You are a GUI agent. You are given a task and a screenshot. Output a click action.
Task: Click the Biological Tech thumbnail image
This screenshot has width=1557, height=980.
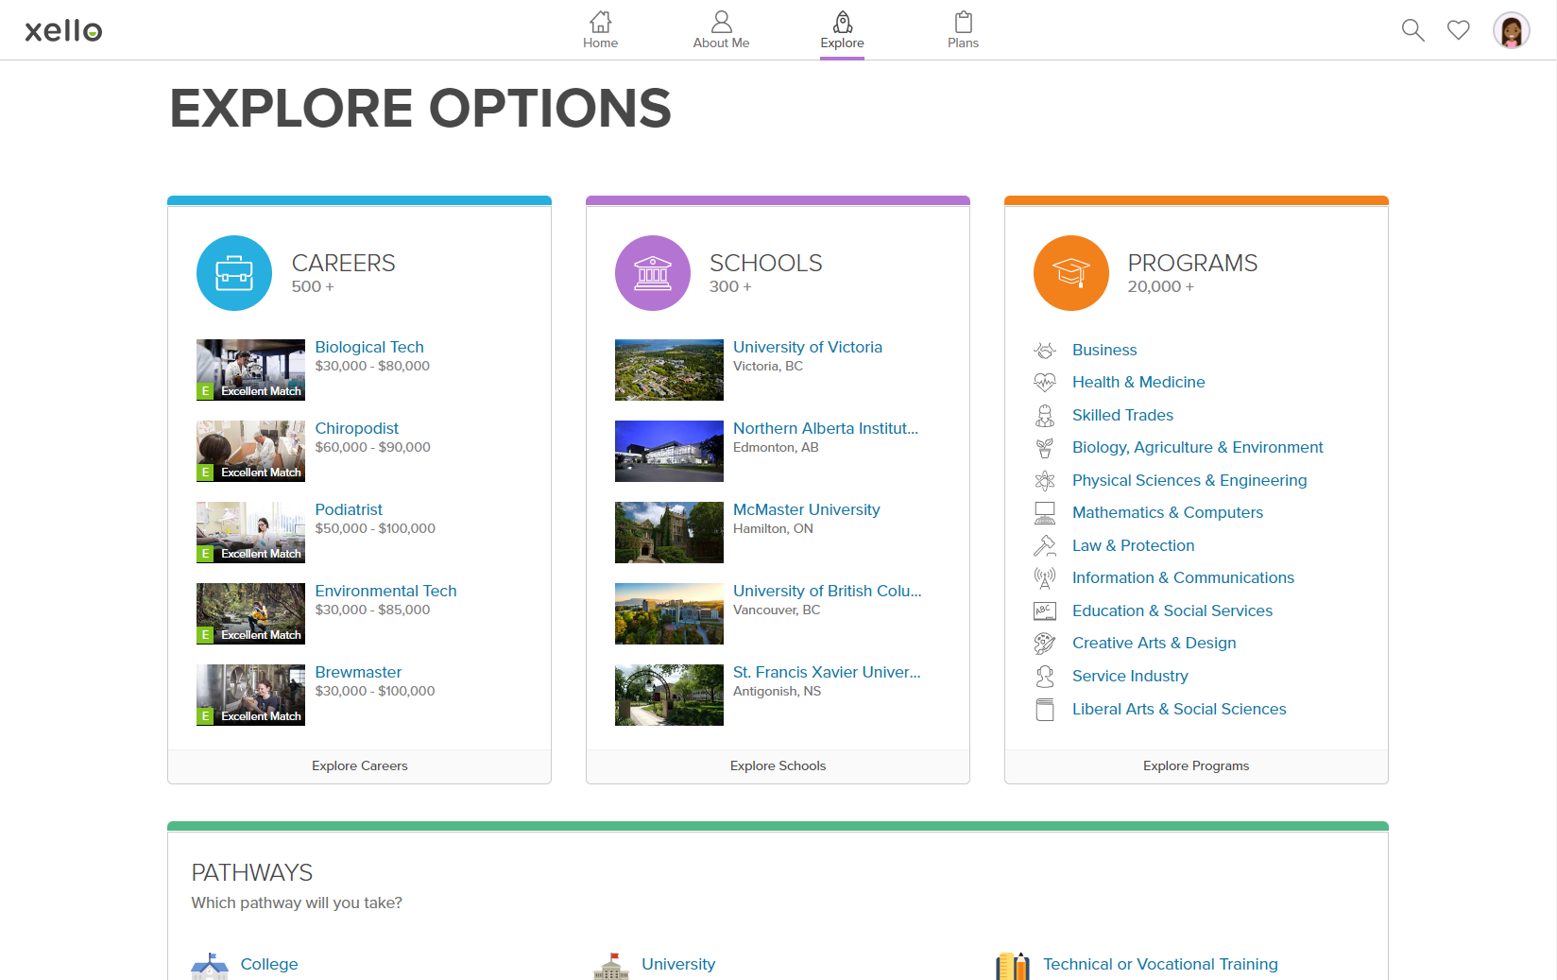pos(250,370)
